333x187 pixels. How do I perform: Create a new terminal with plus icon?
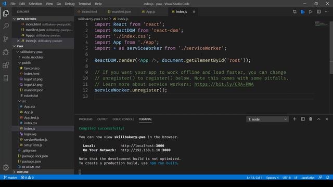(294, 119)
